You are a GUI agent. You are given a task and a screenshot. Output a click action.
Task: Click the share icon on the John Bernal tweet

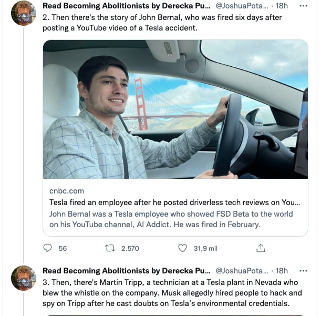point(260,248)
